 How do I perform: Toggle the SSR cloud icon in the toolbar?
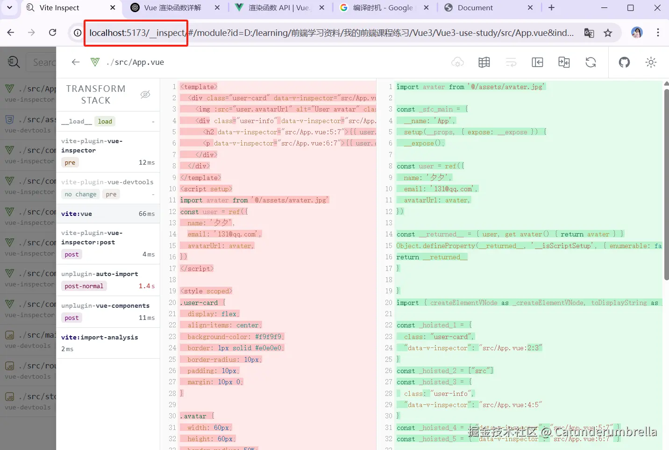click(457, 62)
